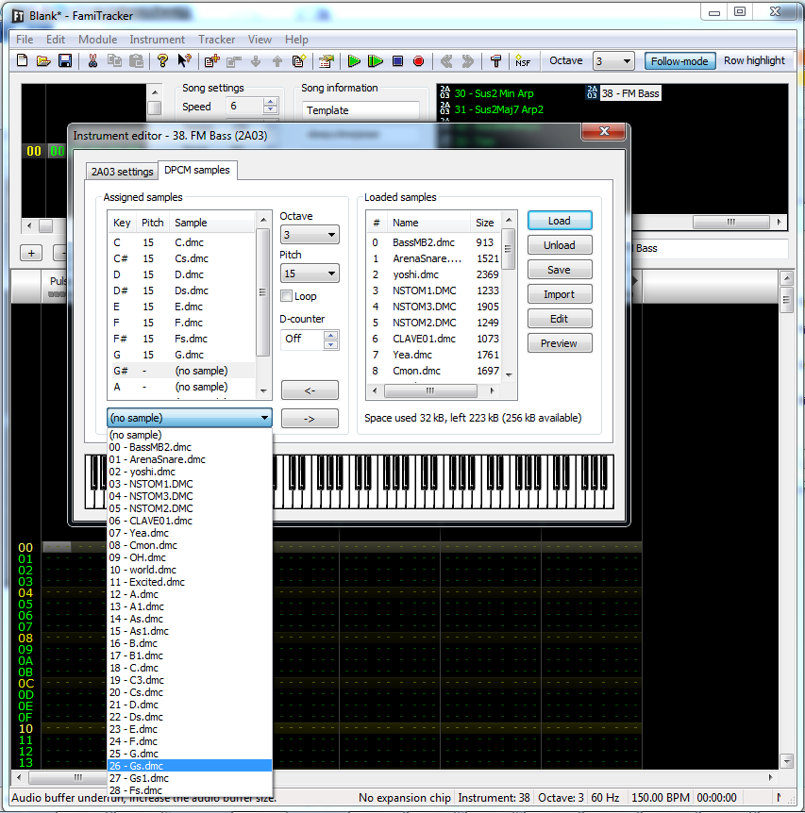805x813 pixels.
Task: Go to the next song with the right arrows icon
Action: [468, 61]
